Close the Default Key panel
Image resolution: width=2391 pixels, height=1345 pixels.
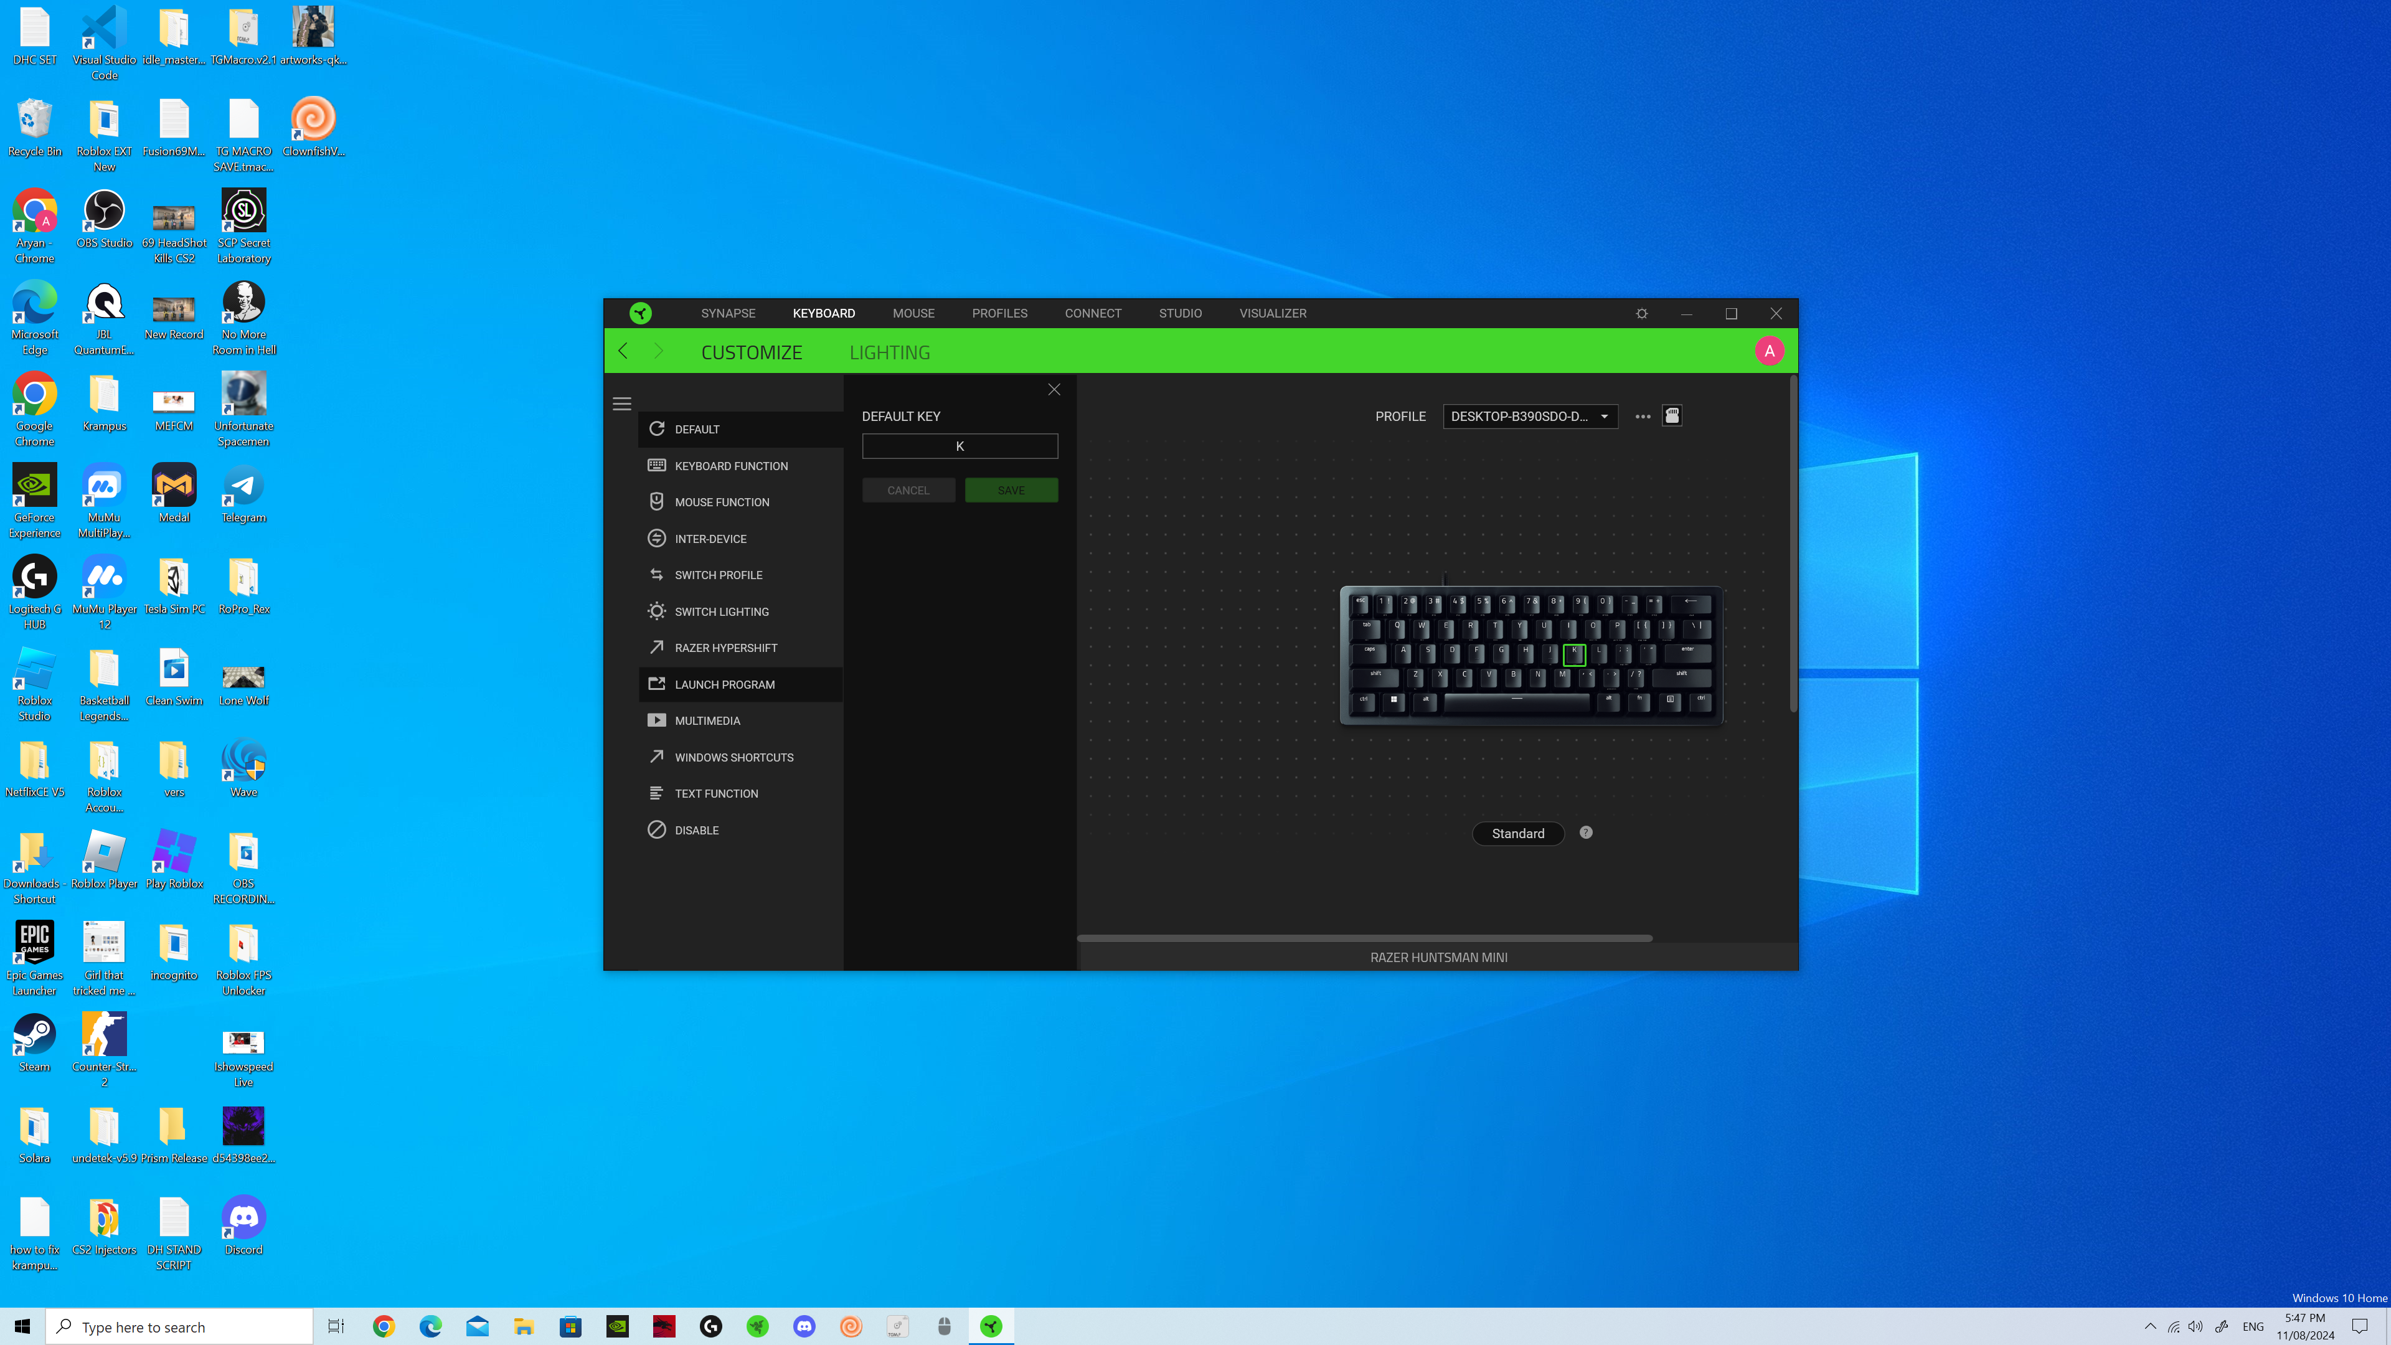pyautogui.click(x=1054, y=390)
